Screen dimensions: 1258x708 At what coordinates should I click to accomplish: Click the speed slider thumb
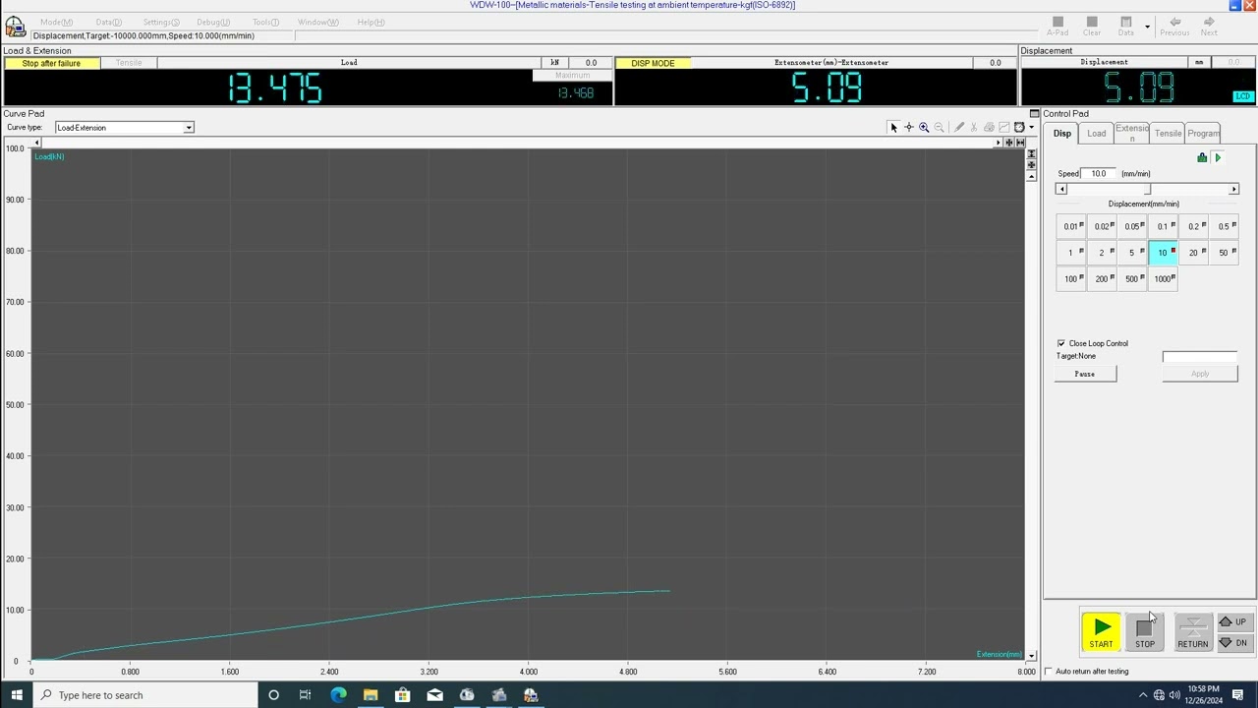pos(1147,189)
